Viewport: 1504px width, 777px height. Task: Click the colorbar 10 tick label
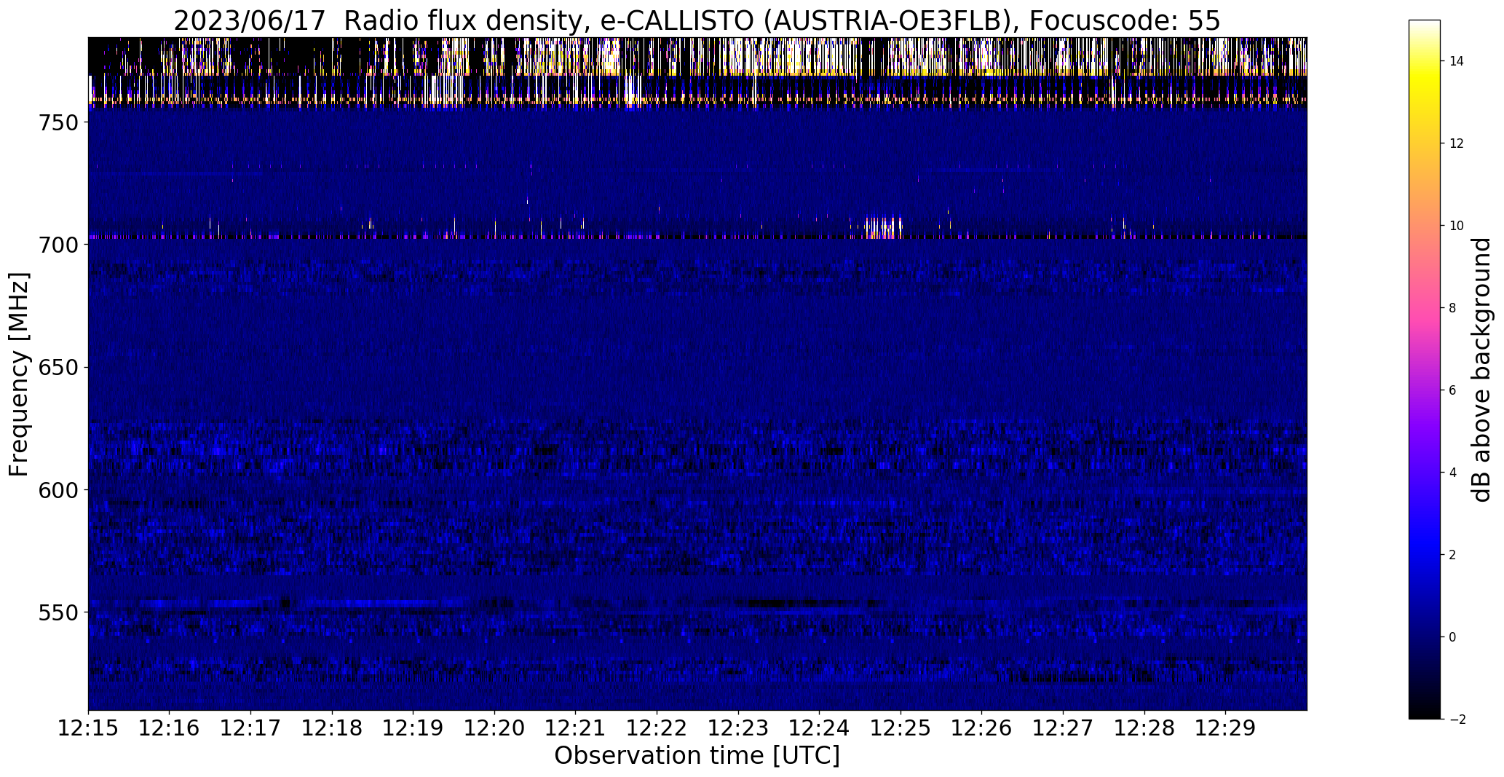click(1457, 226)
